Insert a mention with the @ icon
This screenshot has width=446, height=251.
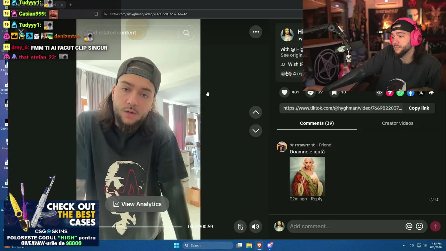pyautogui.click(x=409, y=227)
